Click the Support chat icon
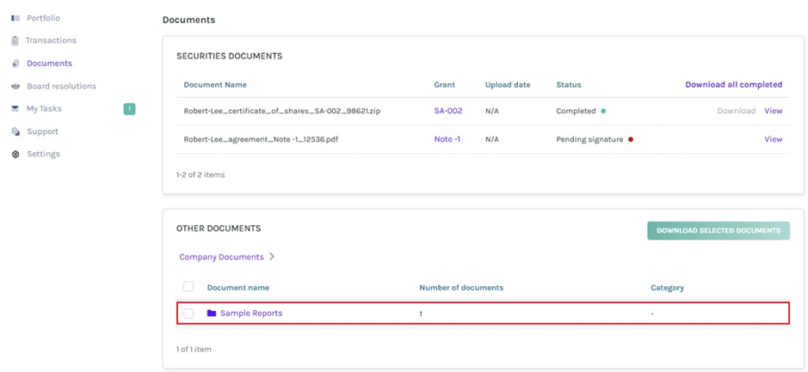This screenshot has height=372, width=808. (x=15, y=131)
